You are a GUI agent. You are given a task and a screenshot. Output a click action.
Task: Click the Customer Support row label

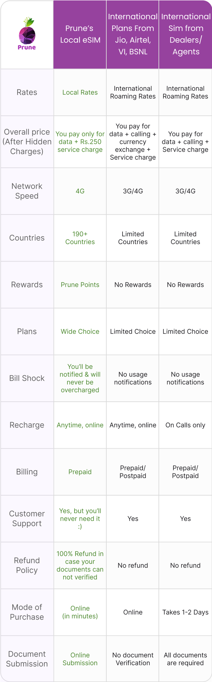(27, 519)
